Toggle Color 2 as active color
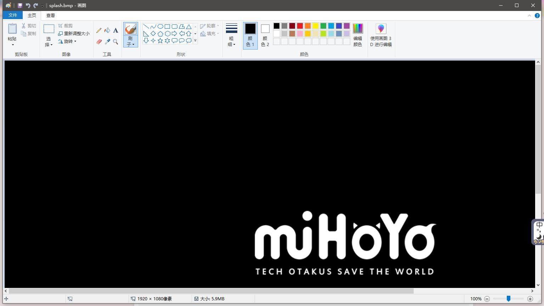The image size is (544, 306). (x=265, y=35)
